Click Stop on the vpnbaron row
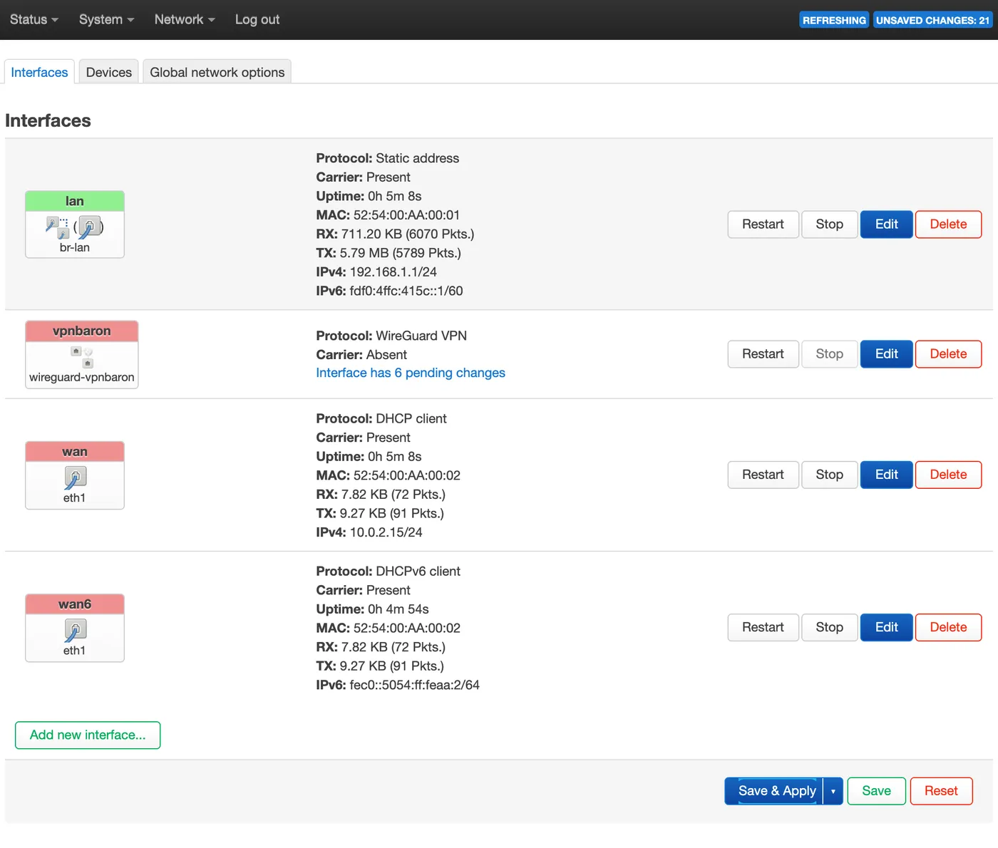The height and width of the screenshot is (848, 998). tap(830, 354)
